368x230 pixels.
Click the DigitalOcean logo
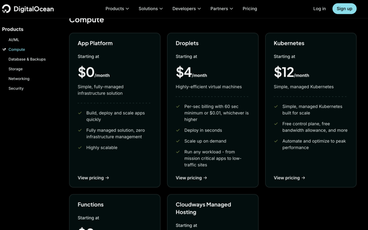click(x=28, y=9)
